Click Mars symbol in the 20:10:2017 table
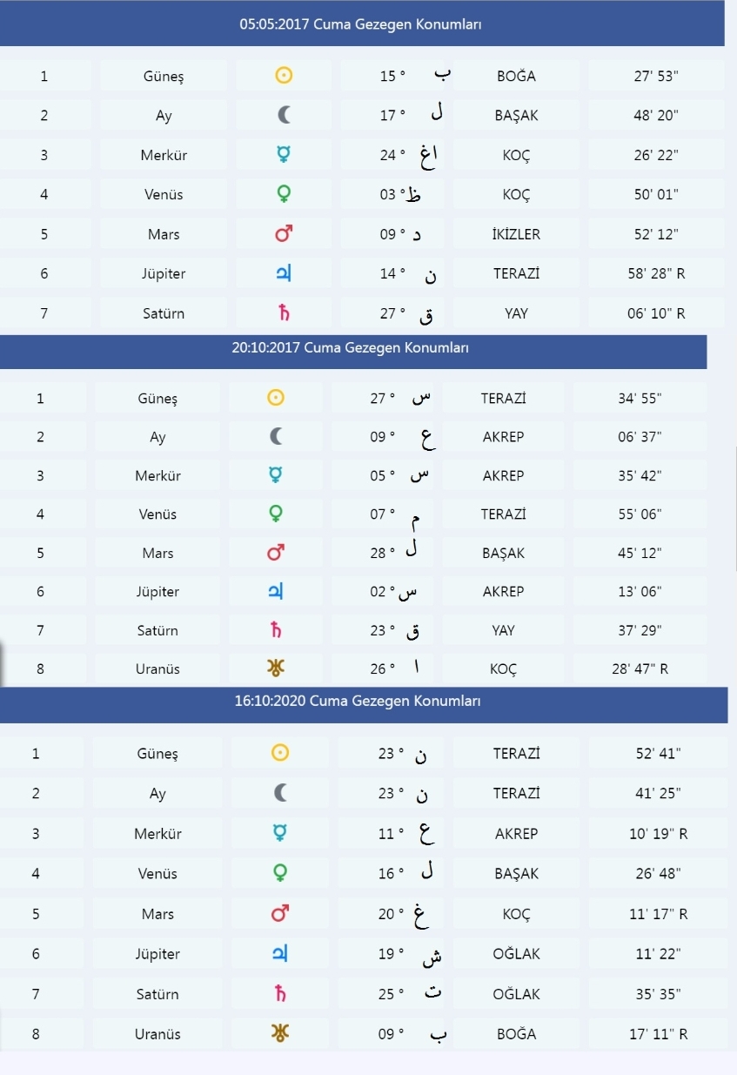 click(278, 553)
